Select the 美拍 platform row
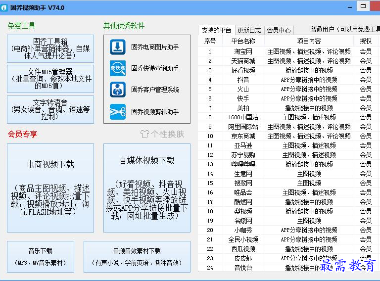This screenshot has width=380, height=281. (288, 108)
